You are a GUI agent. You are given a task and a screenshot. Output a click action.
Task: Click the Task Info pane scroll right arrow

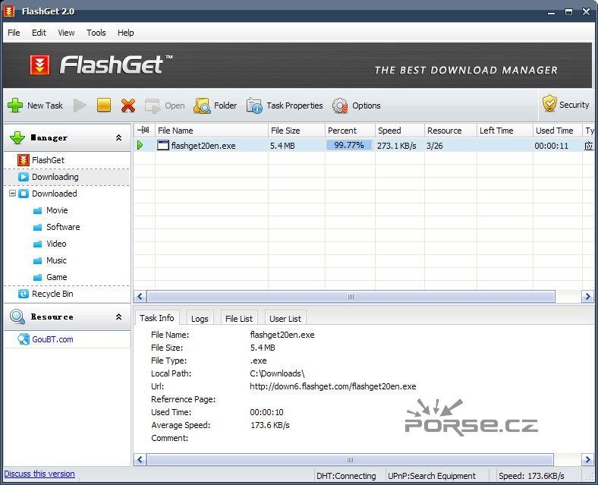pyautogui.click(x=587, y=459)
